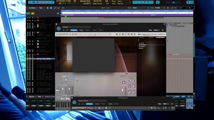
Task: Click the mixer preset search field
Action: (151, 40)
